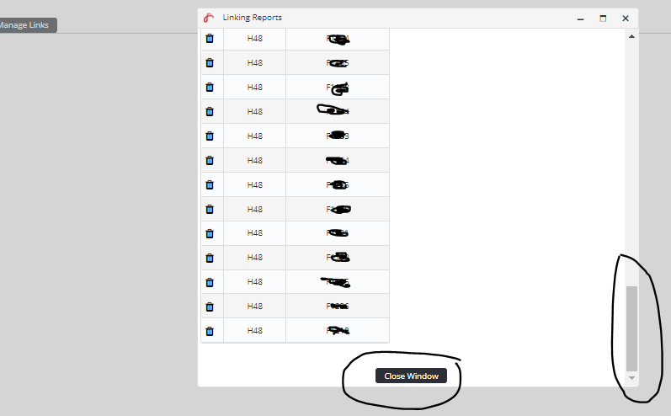Click the vertical scrollbar thumb in Linking Reports
Viewport: 671px width, 416px height.
point(631,328)
